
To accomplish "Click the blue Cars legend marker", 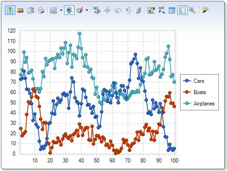I will [x=187, y=81].
